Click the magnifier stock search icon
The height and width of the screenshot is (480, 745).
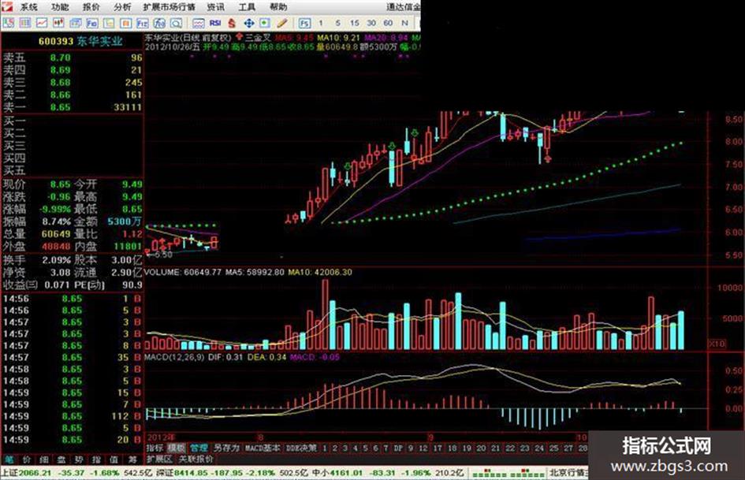coord(177,22)
